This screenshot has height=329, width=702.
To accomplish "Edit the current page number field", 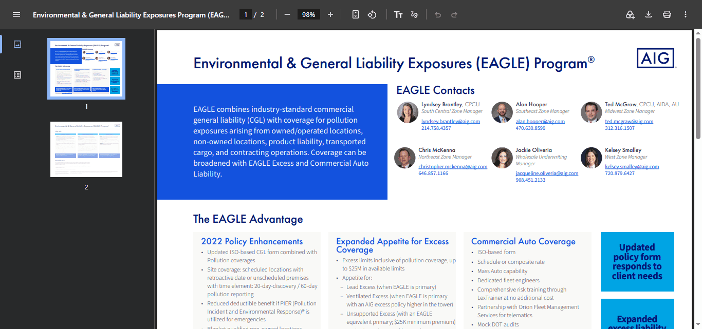I will click(246, 14).
